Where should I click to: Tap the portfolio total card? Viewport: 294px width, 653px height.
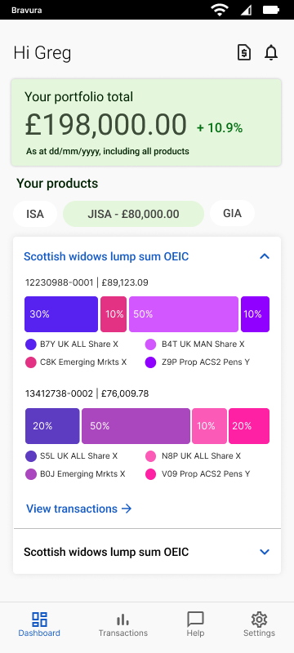pyautogui.click(x=146, y=122)
